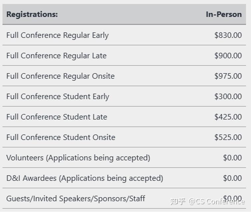
Task: Click the $900.00 price
Action: [x=228, y=55]
